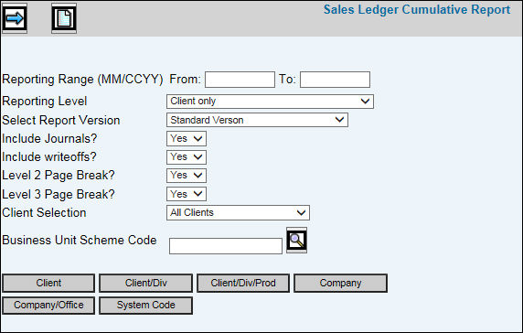The image size is (523, 333).
Task: Select the Client/Div button
Action: (145, 283)
